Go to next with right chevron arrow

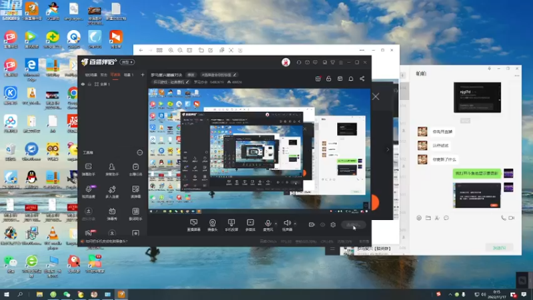388,149
